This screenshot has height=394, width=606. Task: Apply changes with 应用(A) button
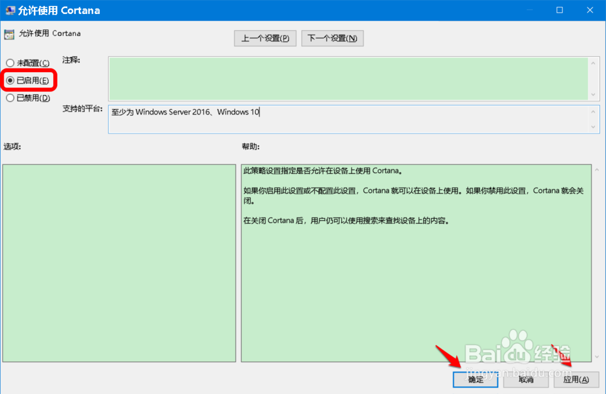[x=576, y=379]
